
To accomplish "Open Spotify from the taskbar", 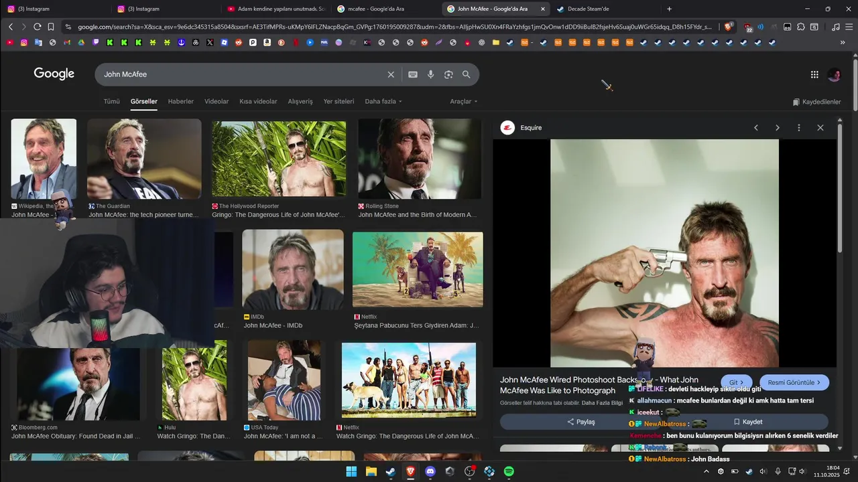I will point(509,471).
